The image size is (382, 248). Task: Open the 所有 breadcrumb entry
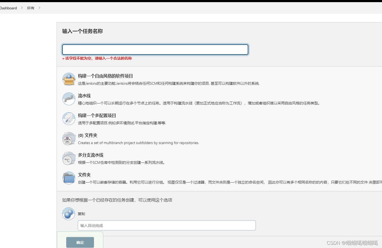click(30, 8)
